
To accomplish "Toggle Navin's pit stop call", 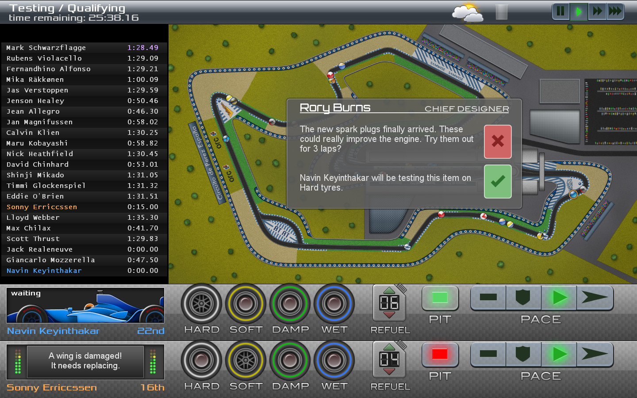I will 440,298.
